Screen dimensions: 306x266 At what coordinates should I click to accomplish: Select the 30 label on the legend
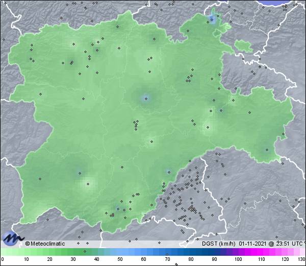click(73, 259)
